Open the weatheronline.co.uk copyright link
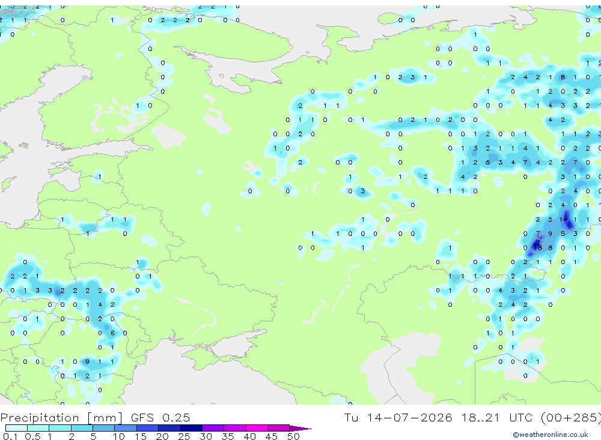This screenshot has height=440, width=601. (551, 435)
